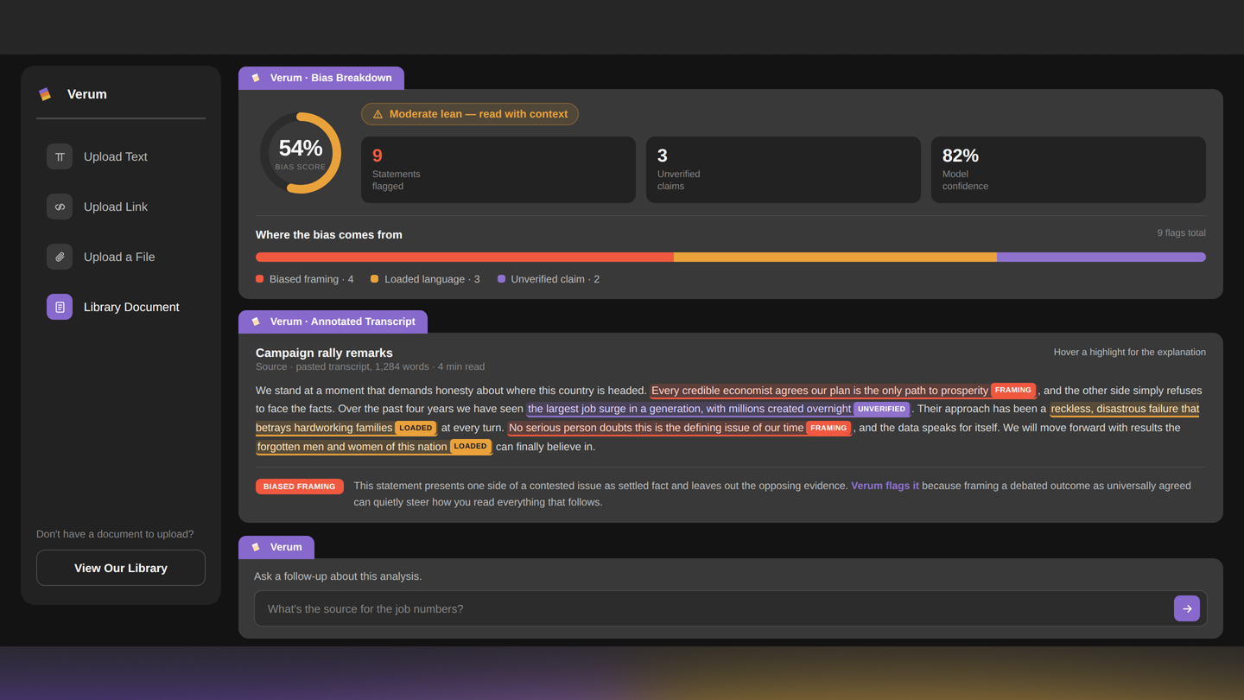The height and width of the screenshot is (700, 1244).
Task: Click 'Don't have a document to upload?' text
Action: click(115, 534)
